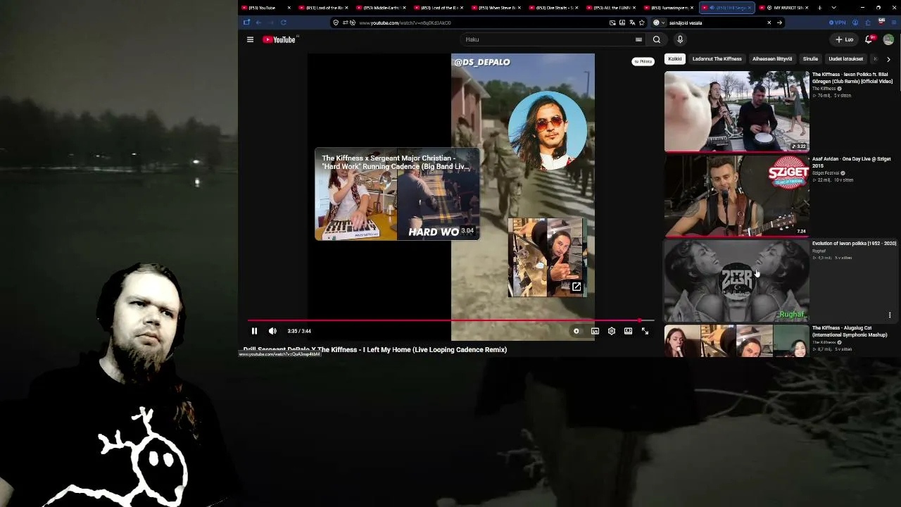Open a new browser tab

click(x=819, y=8)
